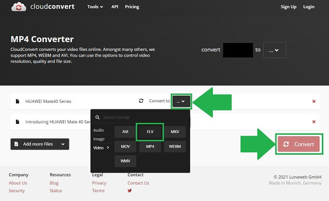
Task: Open the Contact Us link
Action: point(138,183)
